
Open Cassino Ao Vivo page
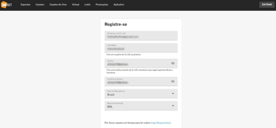pyautogui.click(x=58, y=5)
